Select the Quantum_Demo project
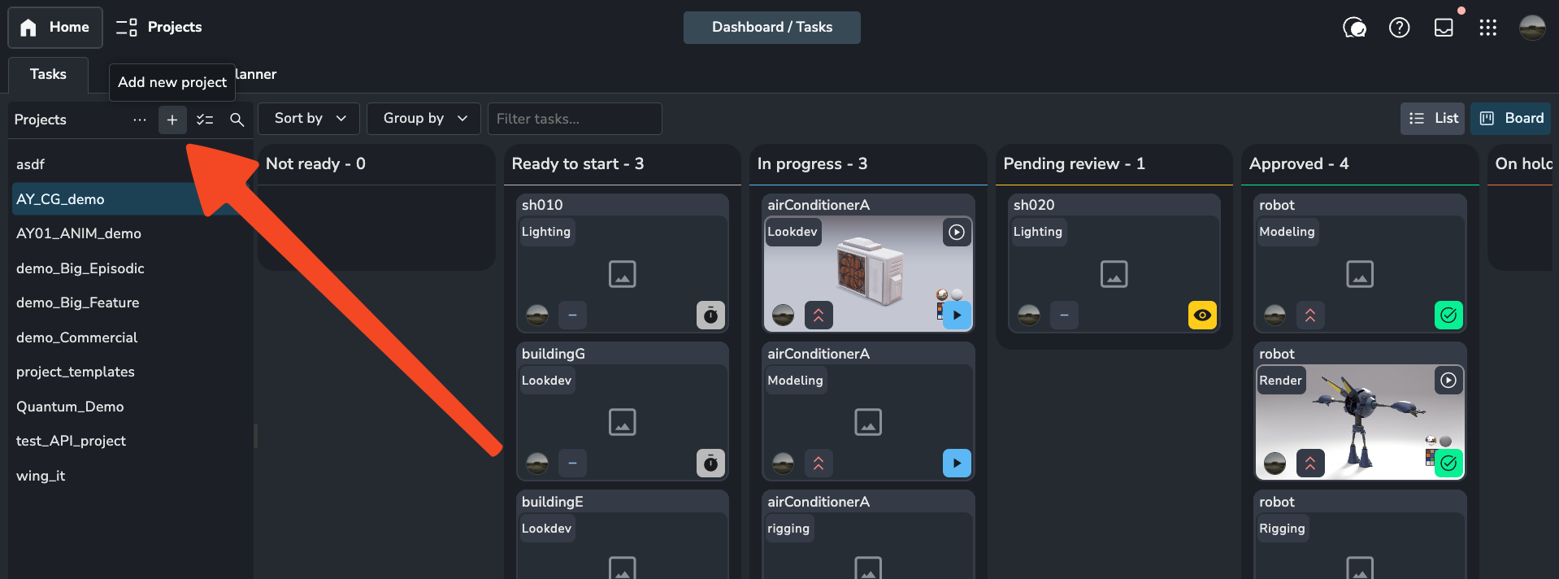Viewport: 1559px width, 579px height. 130,407
